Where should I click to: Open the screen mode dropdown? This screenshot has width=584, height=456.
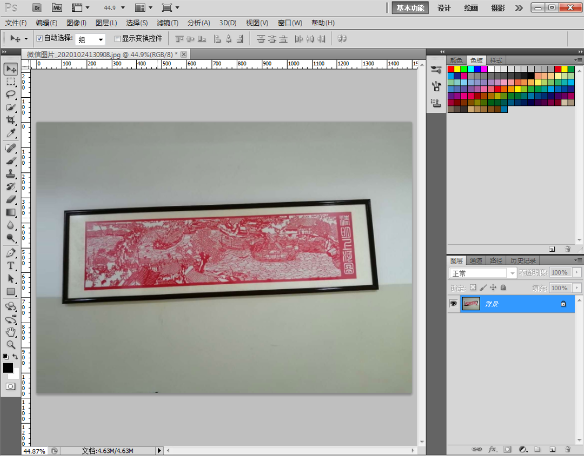pyautogui.click(x=171, y=7)
